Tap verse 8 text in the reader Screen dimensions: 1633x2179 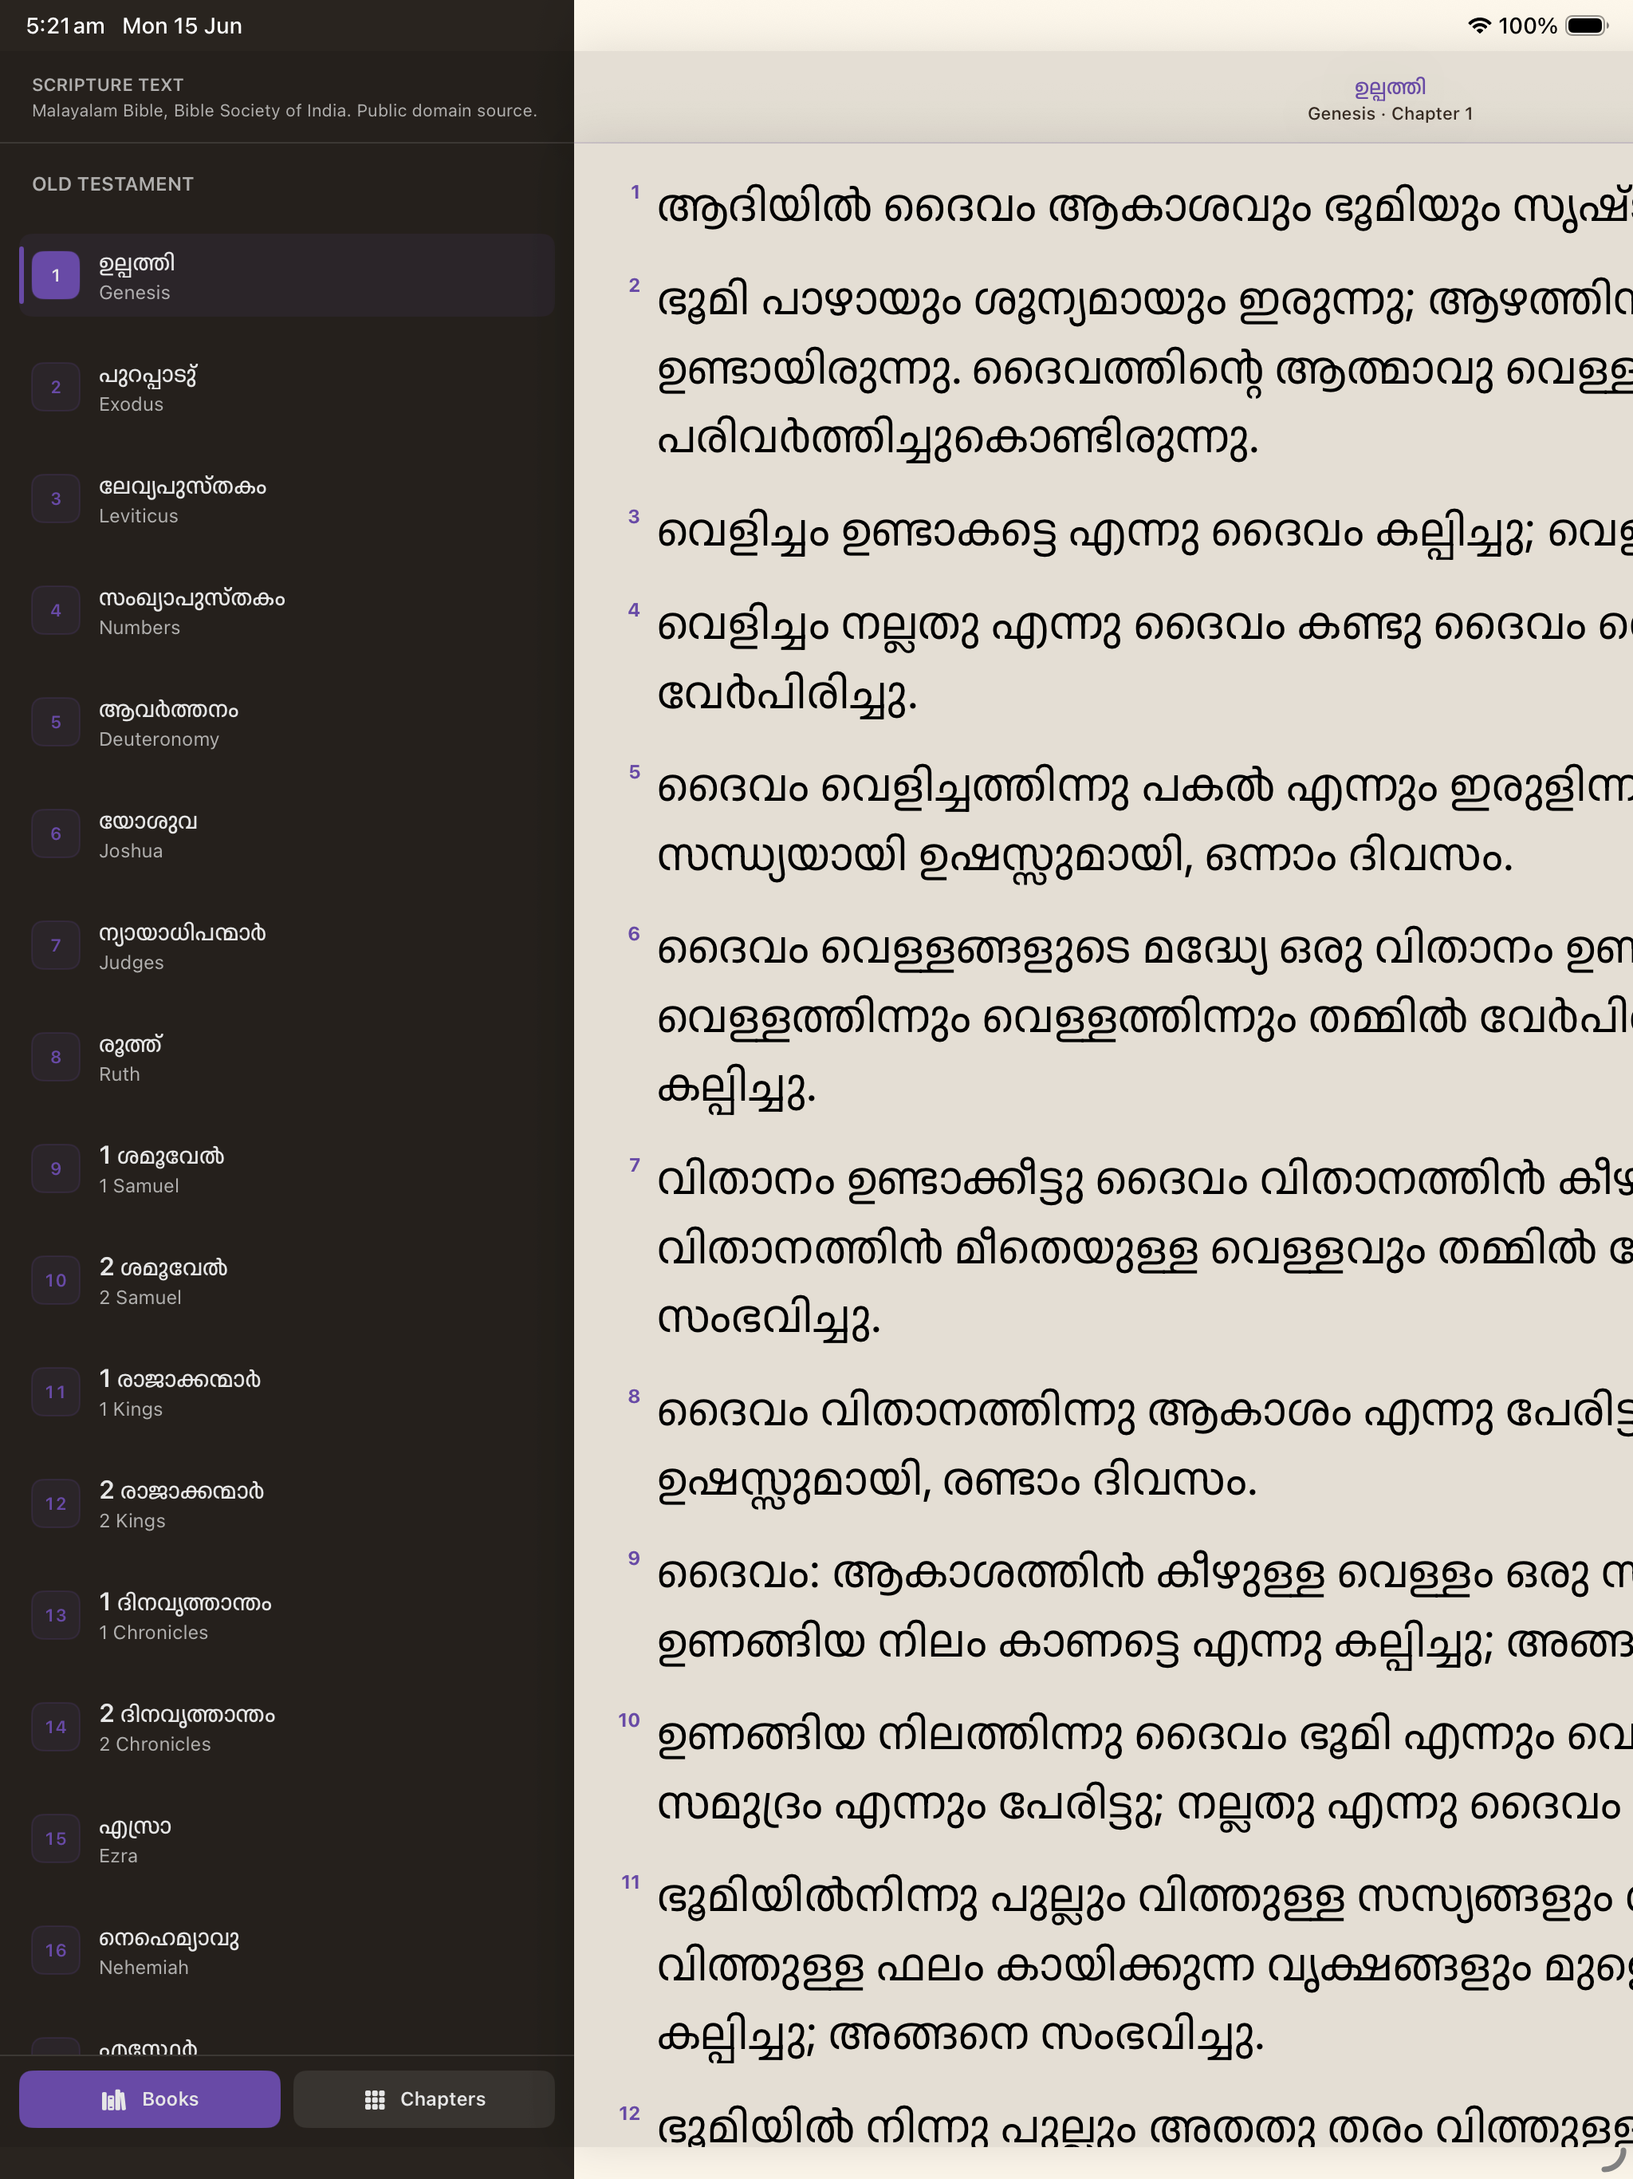(x=1144, y=1446)
